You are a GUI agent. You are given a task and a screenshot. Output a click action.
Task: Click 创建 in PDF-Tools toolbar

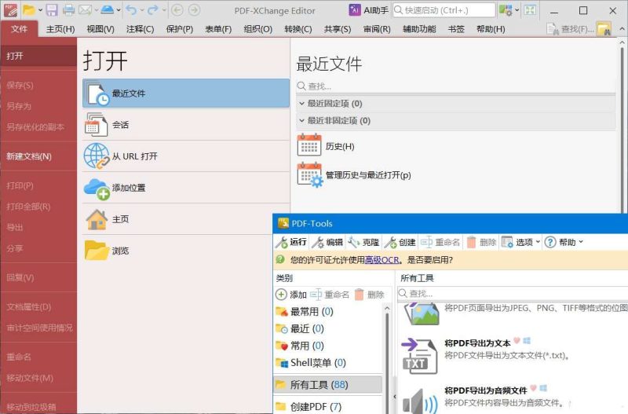(400, 242)
